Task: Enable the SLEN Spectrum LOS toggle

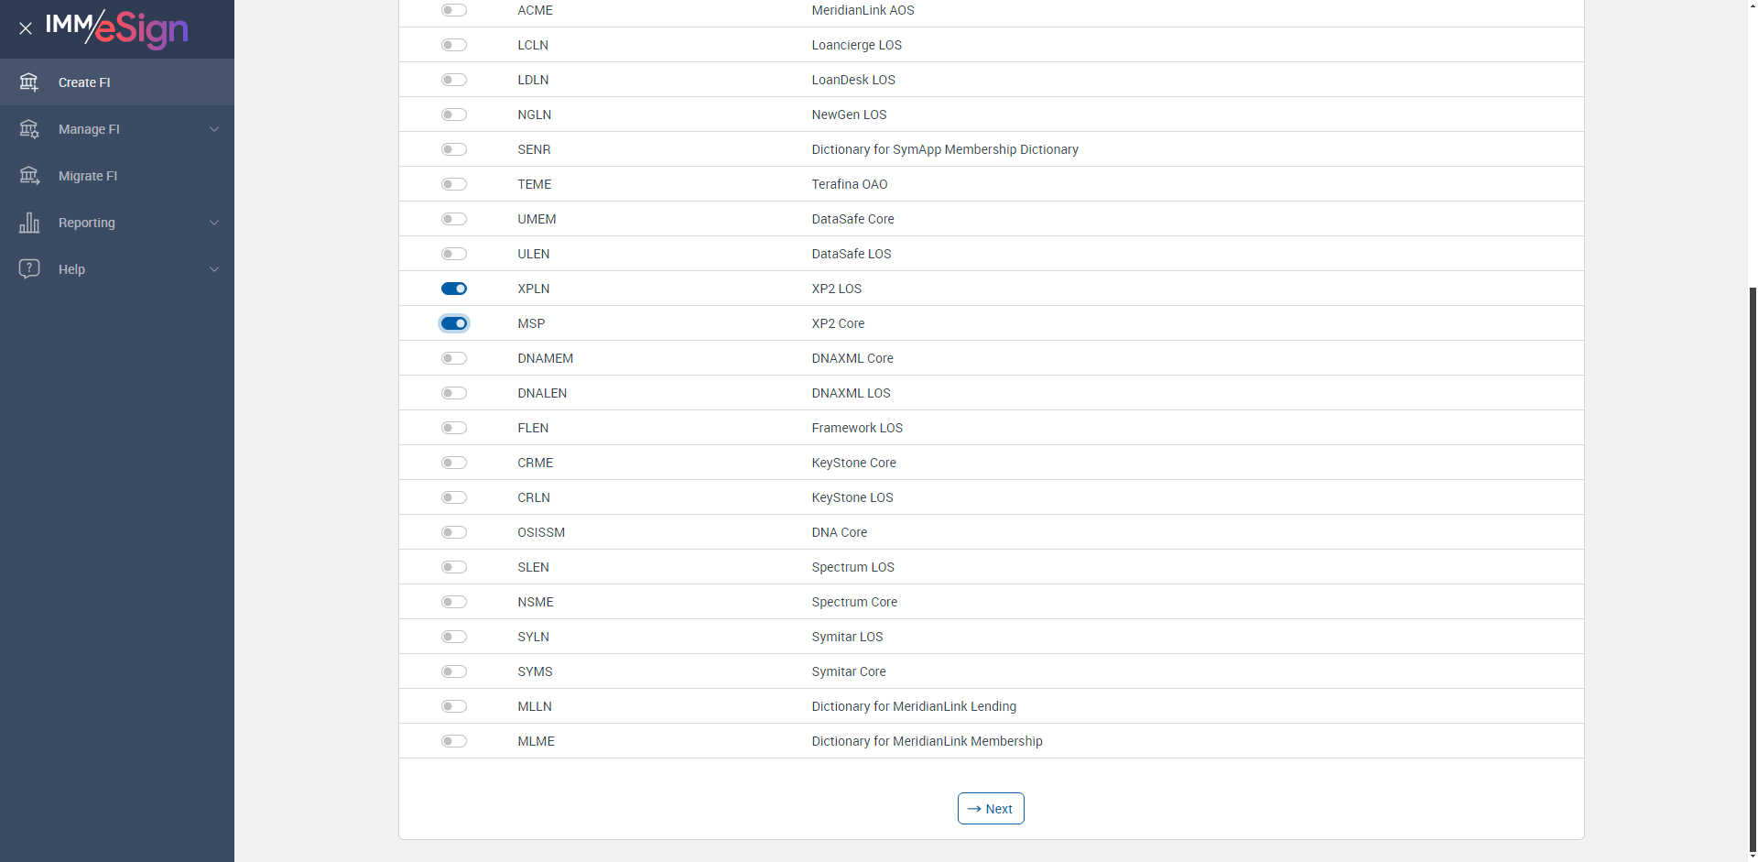Action: (x=454, y=567)
